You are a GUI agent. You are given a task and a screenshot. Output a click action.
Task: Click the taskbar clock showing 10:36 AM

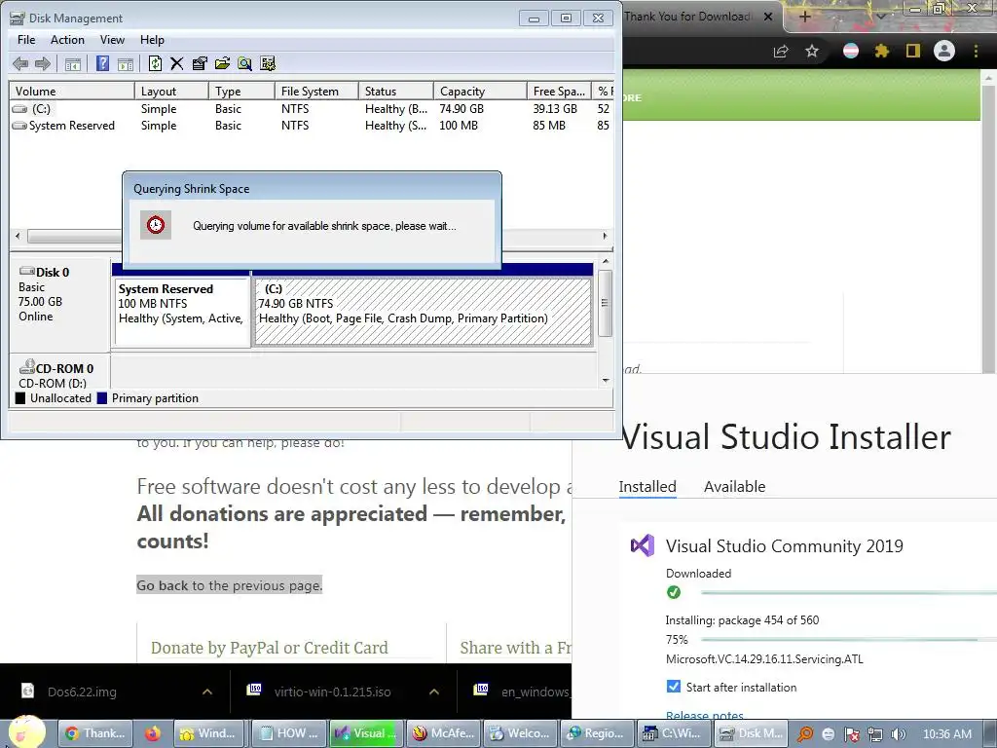(x=946, y=734)
